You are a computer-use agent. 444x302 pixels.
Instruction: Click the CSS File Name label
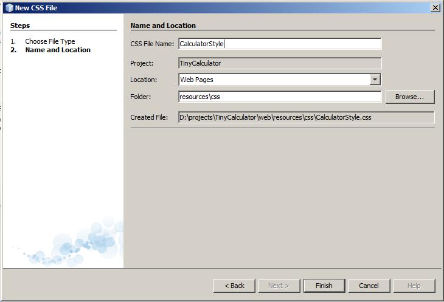[x=152, y=44]
